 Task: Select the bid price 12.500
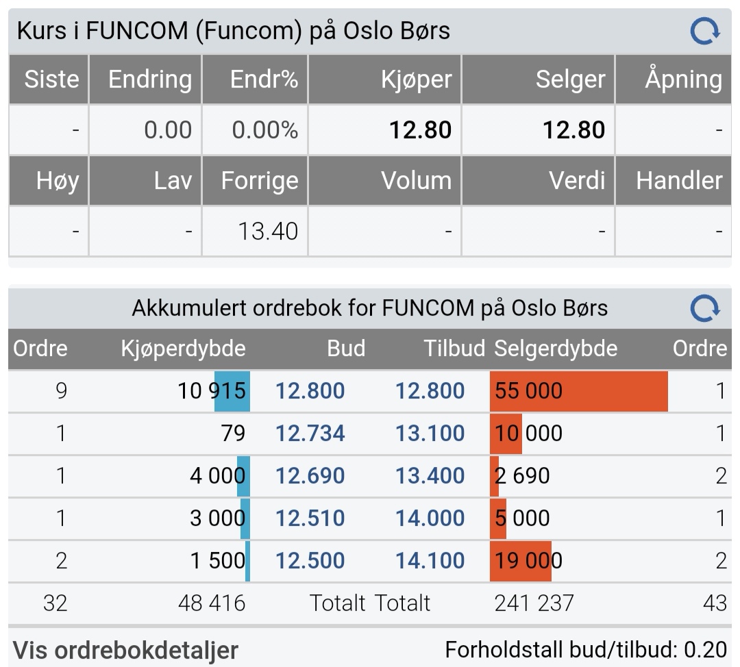point(310,560)
